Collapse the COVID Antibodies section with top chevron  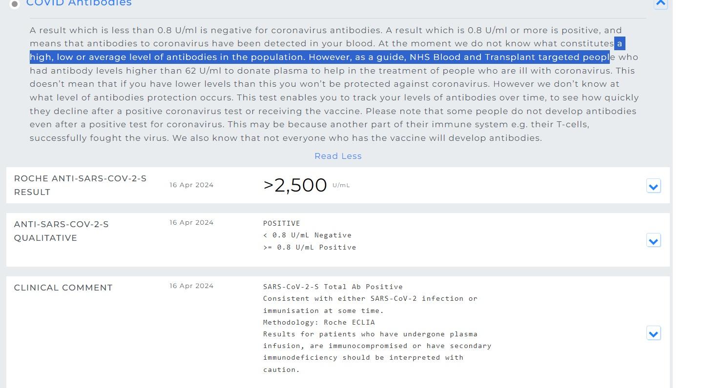(661, 3)
